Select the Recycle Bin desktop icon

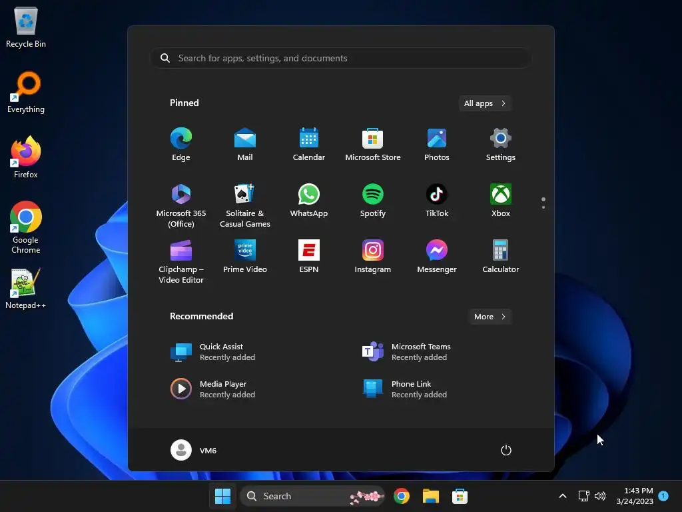[x=26, y=27]
